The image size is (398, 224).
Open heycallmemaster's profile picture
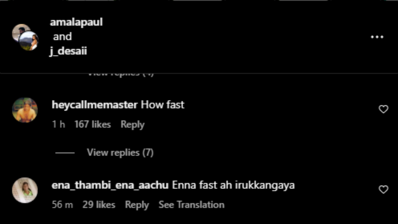click(25, 110)
